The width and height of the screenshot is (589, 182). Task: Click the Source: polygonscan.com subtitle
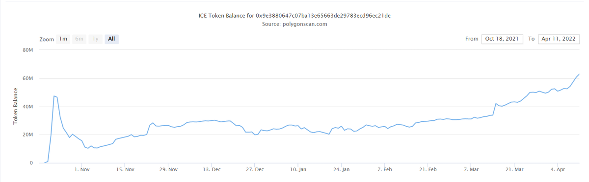[294, 23]
